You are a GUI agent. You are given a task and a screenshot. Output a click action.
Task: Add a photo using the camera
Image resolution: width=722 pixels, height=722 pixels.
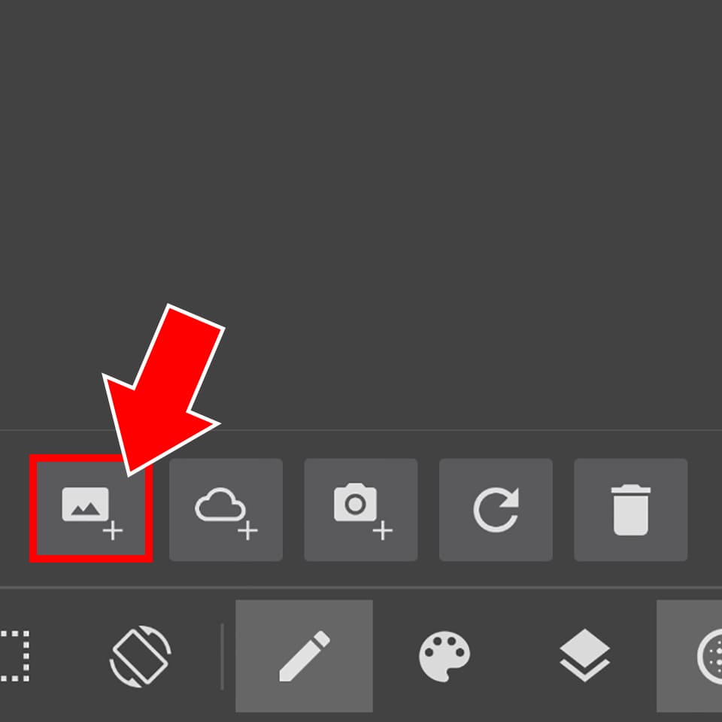[360, 510]
